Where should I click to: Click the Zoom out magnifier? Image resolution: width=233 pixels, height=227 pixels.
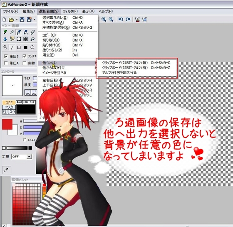[x=111, y=19]
